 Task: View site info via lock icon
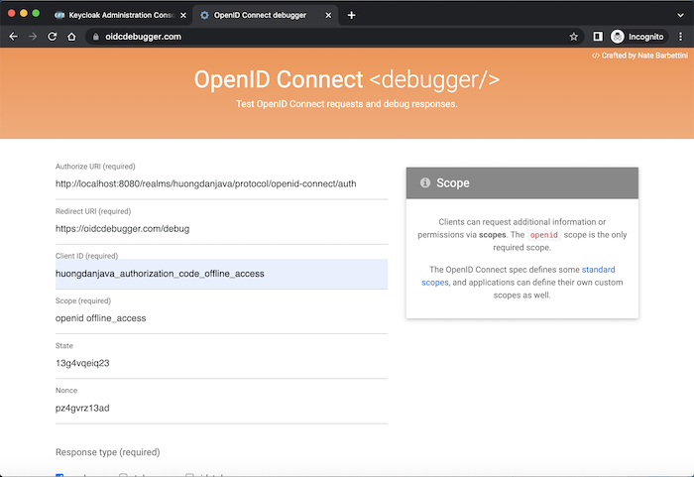coord(95,37)
